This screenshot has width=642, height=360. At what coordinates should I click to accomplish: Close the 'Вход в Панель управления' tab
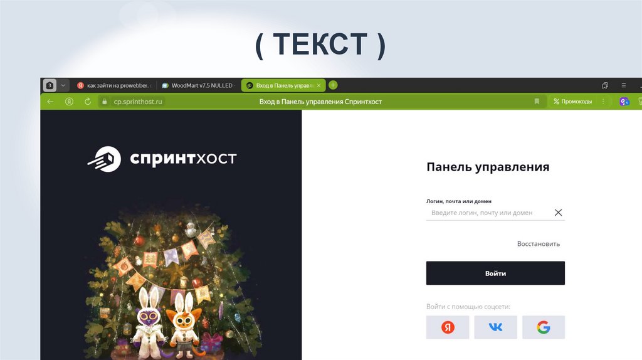[318, 85]
